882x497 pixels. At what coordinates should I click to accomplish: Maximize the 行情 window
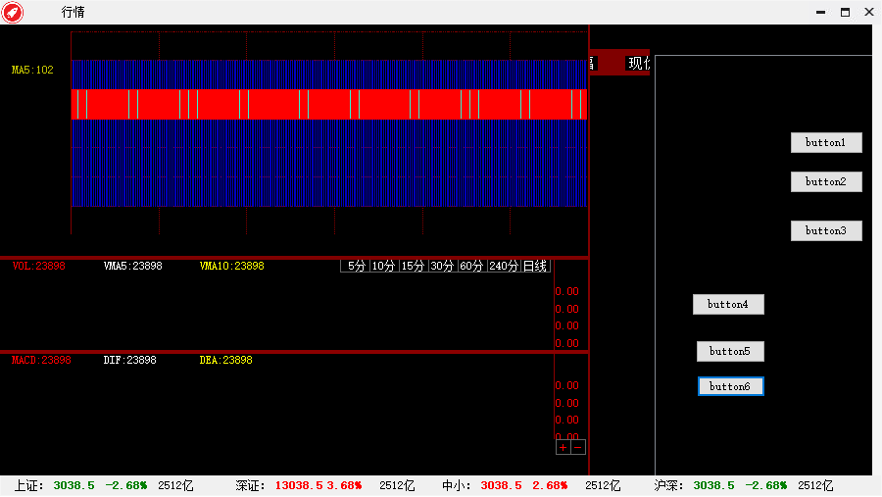pos(845,12)
